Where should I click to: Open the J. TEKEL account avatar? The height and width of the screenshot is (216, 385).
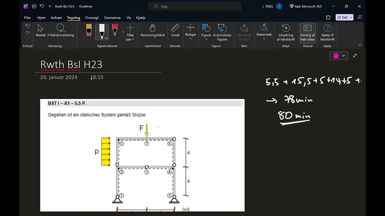(x=279, y=6)
